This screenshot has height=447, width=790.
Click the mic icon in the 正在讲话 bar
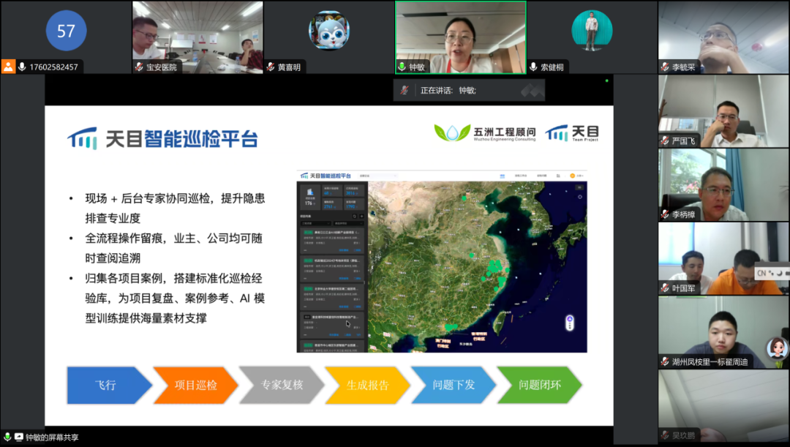404,90
